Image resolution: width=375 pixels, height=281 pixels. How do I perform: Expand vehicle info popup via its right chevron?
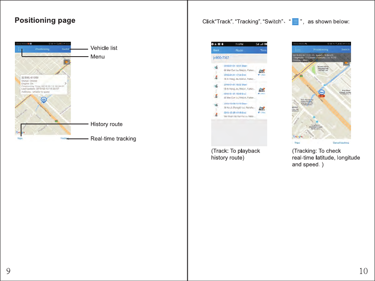[65, 83]
